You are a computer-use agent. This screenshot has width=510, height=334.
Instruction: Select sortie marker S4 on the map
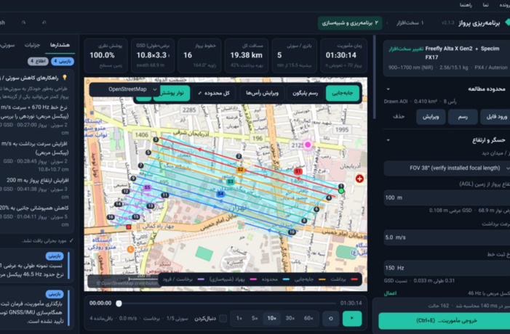(220, 194)
